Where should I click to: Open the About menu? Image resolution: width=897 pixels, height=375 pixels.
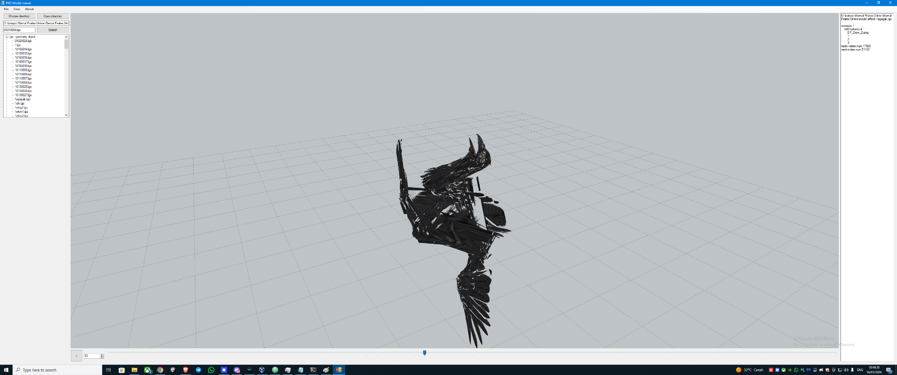point(29,9)
